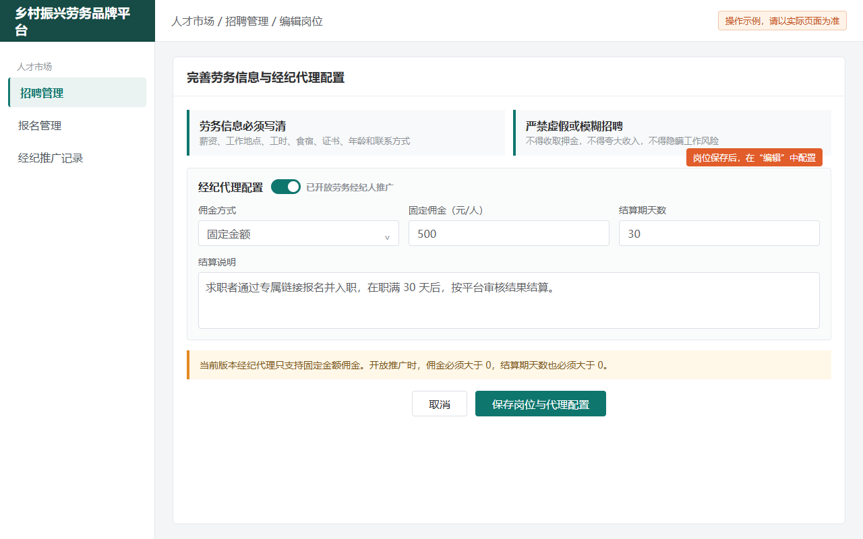863x539 pixels.
Task: Click the 人才市场 sidebar group label
Action: pyautogui.click(x=34, y=67)
